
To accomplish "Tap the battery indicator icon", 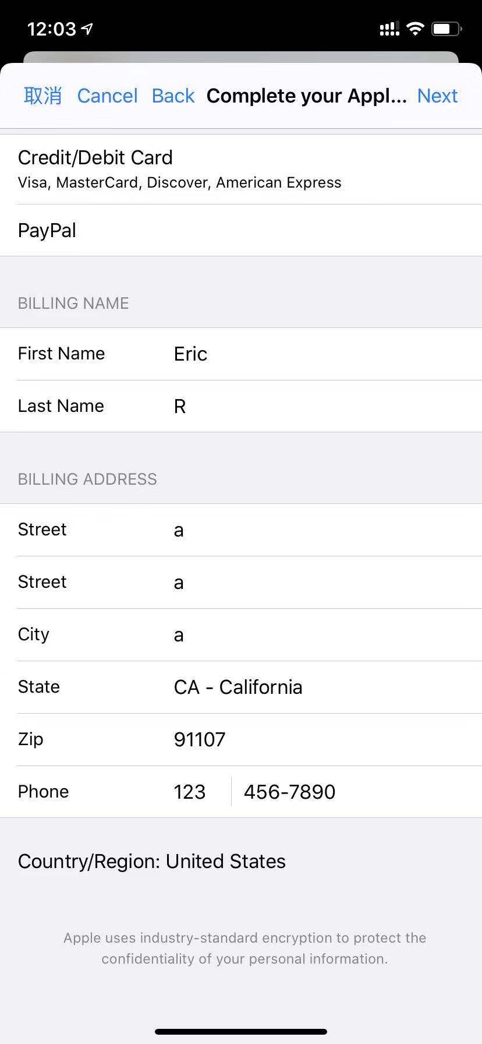I will (x=446, y=28).
